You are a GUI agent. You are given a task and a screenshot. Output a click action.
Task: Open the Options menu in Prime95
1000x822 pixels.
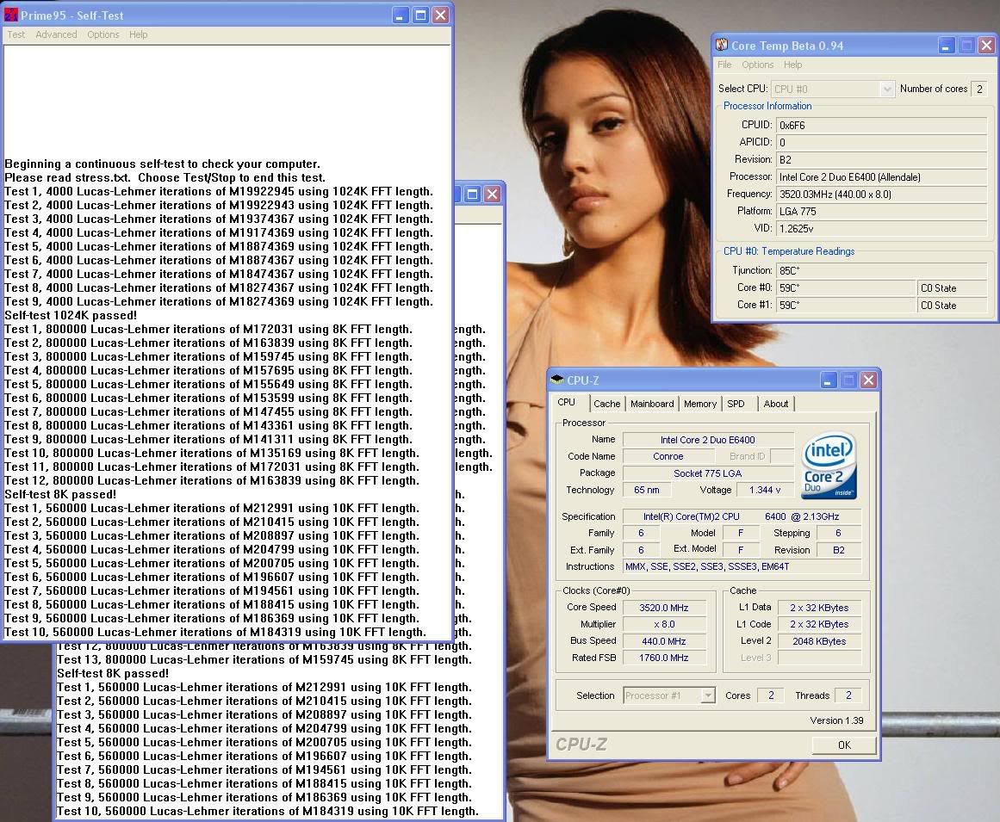point(103,34)
